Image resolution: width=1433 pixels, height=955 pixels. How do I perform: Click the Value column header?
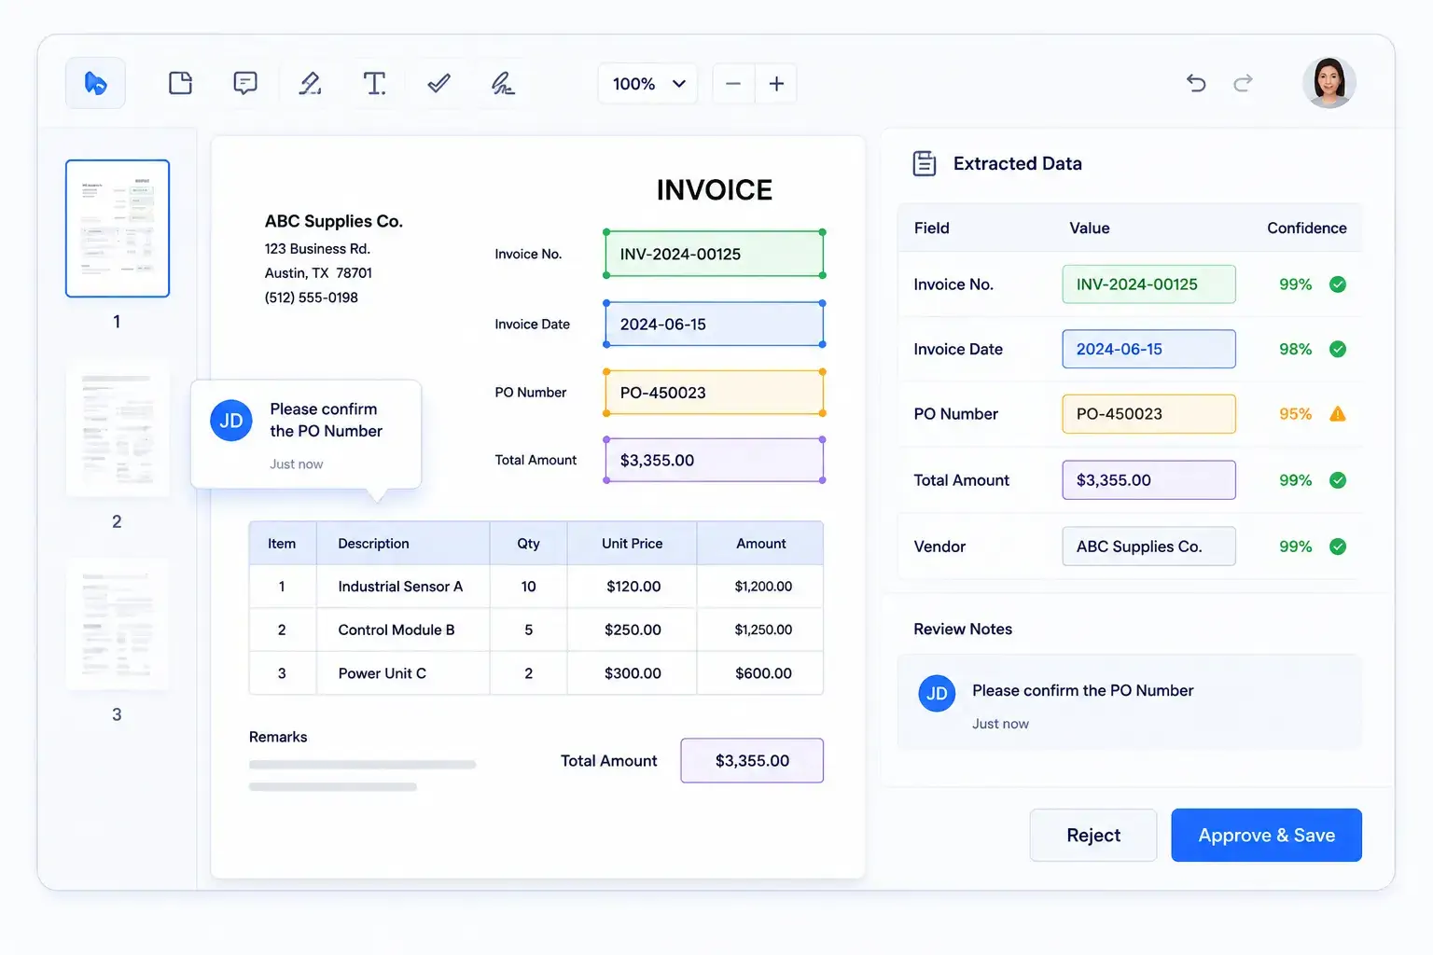(x=1089, y=228)
